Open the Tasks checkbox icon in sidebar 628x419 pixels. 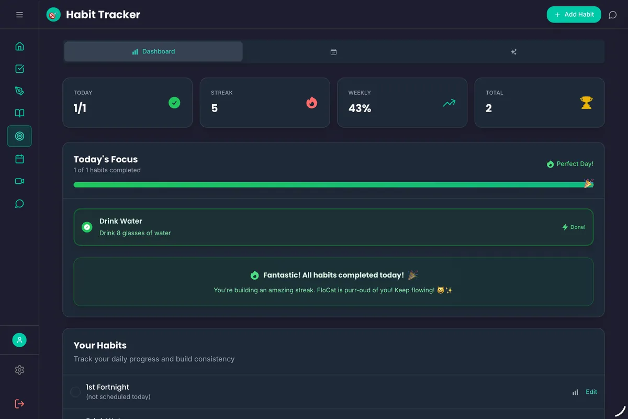[19, 69]
